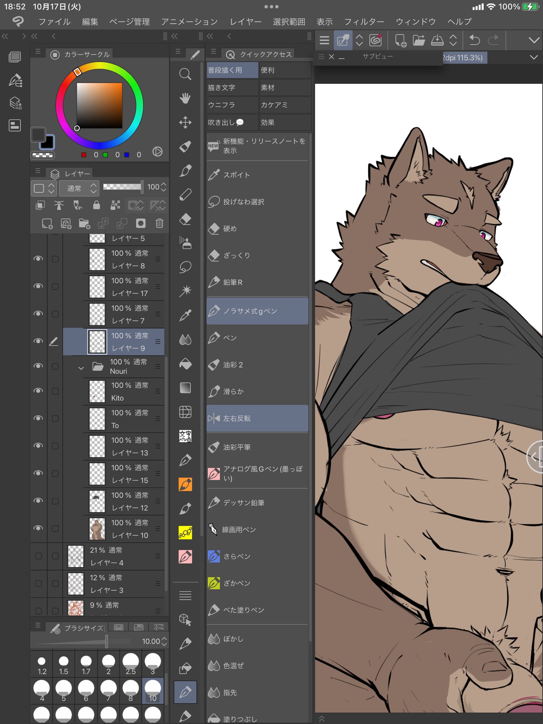The height and width of the screenshot is (724, 543).
Task: Select the hand pan tool
Action: point(185,98)
